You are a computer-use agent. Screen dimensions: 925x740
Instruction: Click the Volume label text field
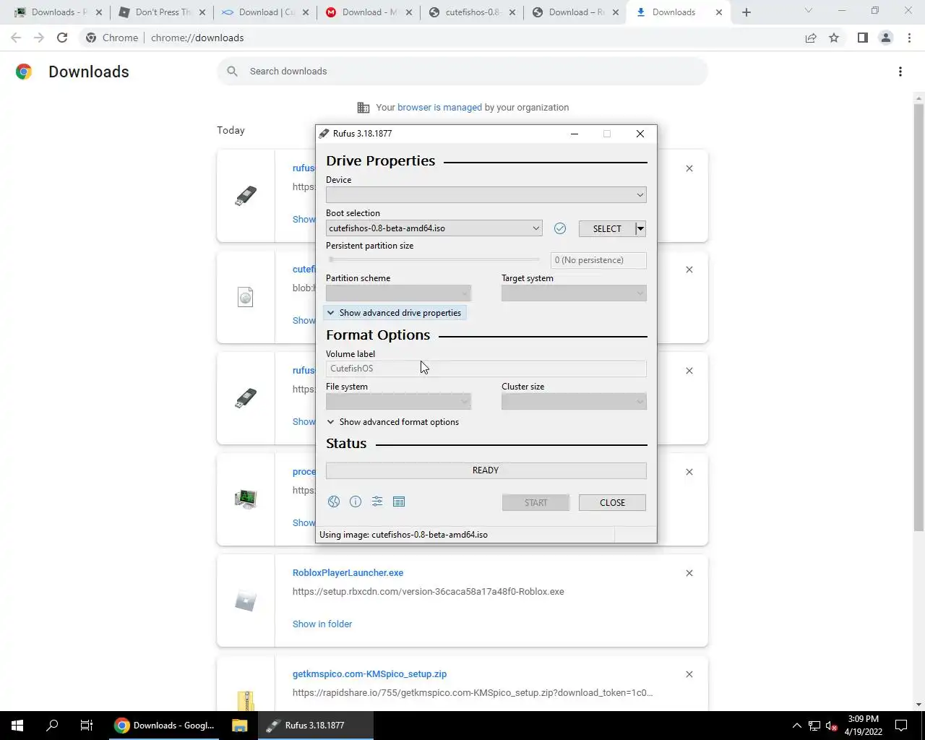point(486,369)
